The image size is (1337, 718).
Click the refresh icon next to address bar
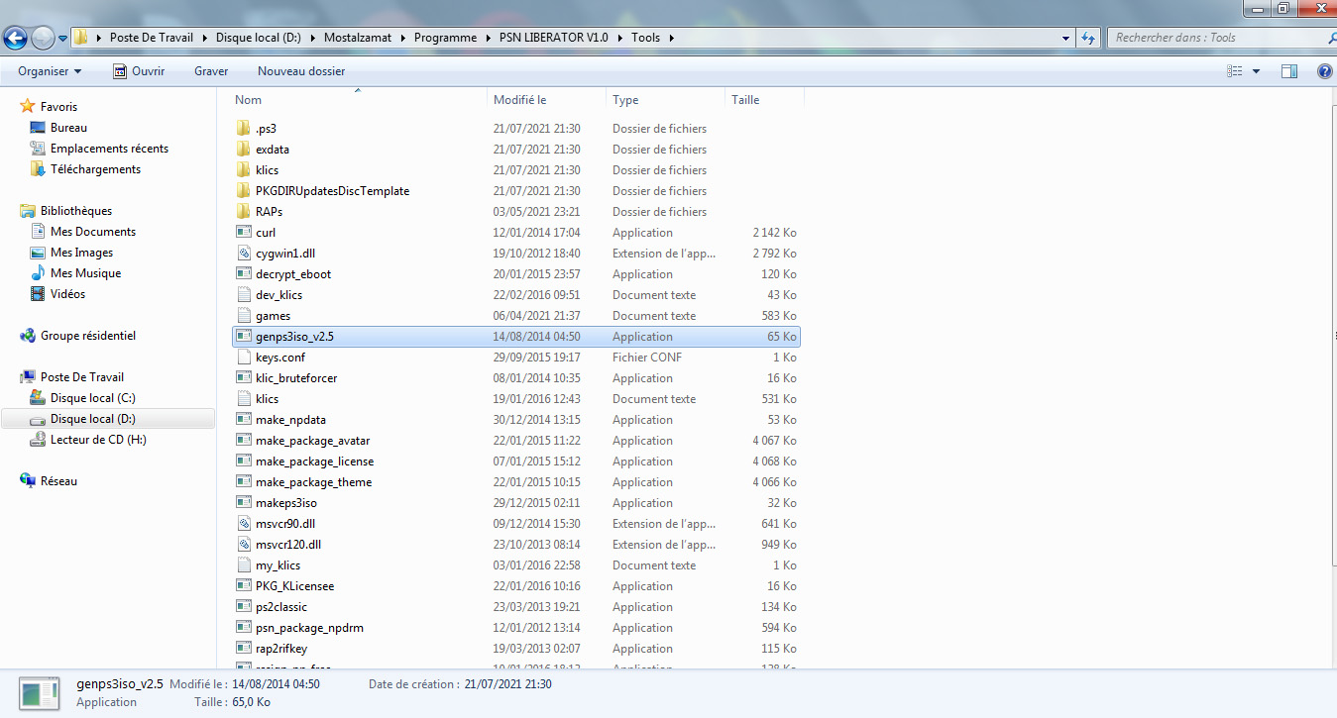tap(1089, 38)
